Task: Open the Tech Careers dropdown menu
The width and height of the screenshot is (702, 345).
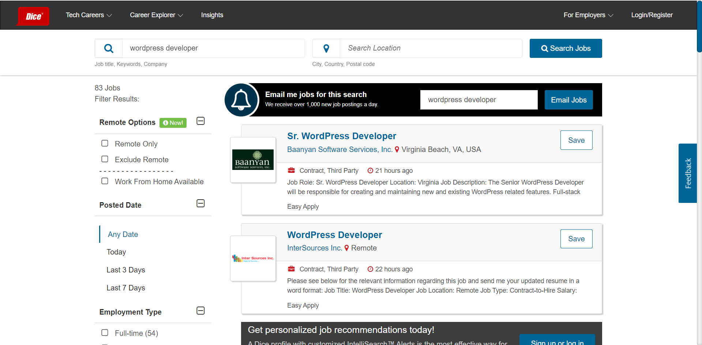Action: pyautogui.click(x=89, y=15)
